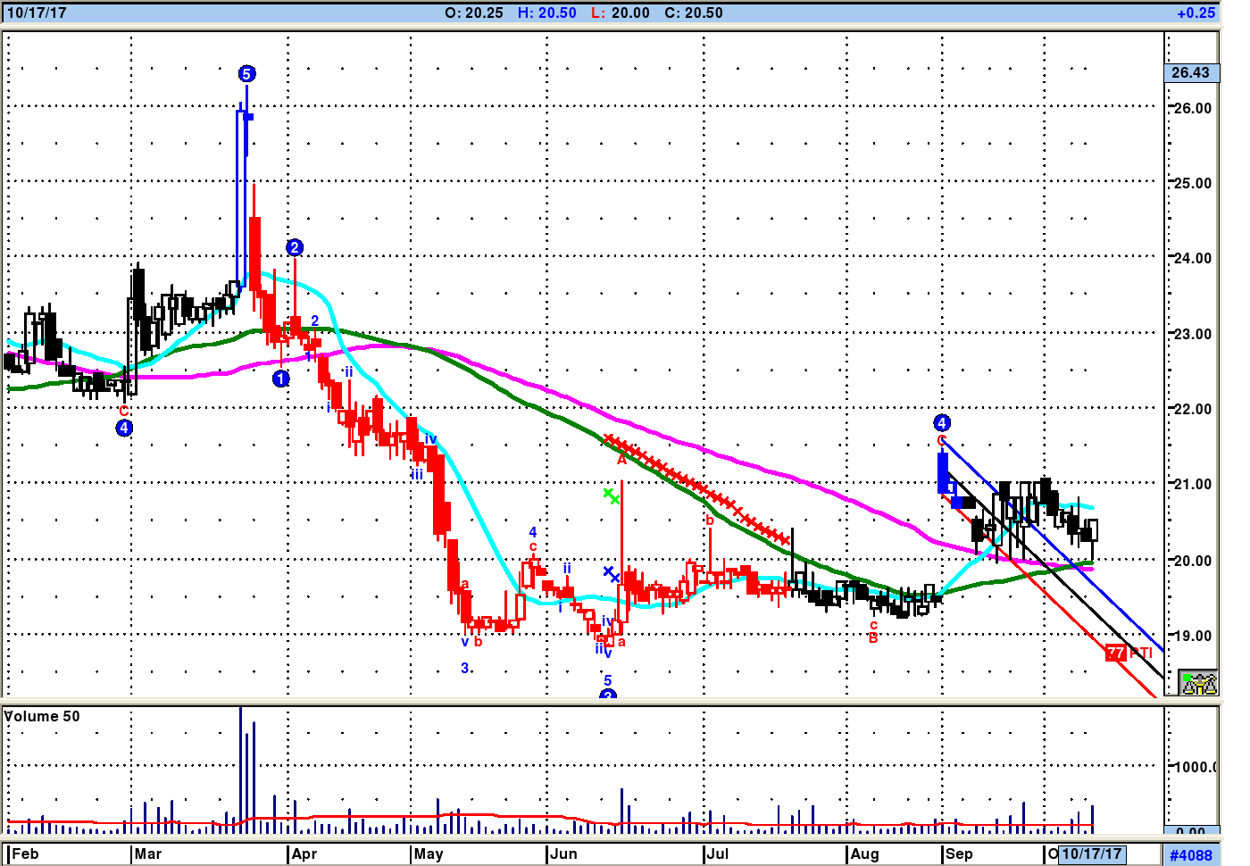Select the circled wave 1 marker below the late March low
The image size is (1250, 866).
[280, 379]
